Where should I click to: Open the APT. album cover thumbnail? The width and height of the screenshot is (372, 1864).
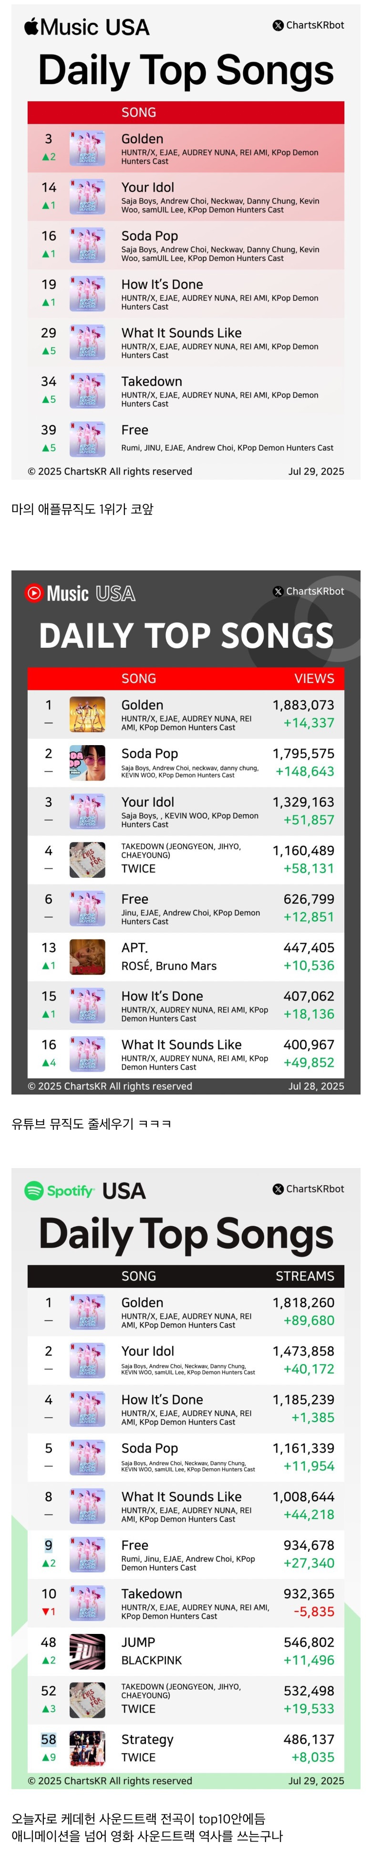coord(87,957)
